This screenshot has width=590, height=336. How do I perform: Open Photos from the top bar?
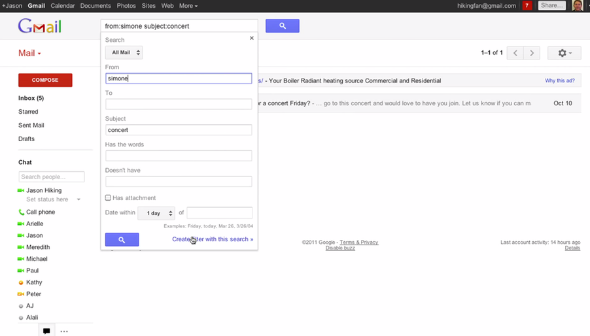point(126,6)
